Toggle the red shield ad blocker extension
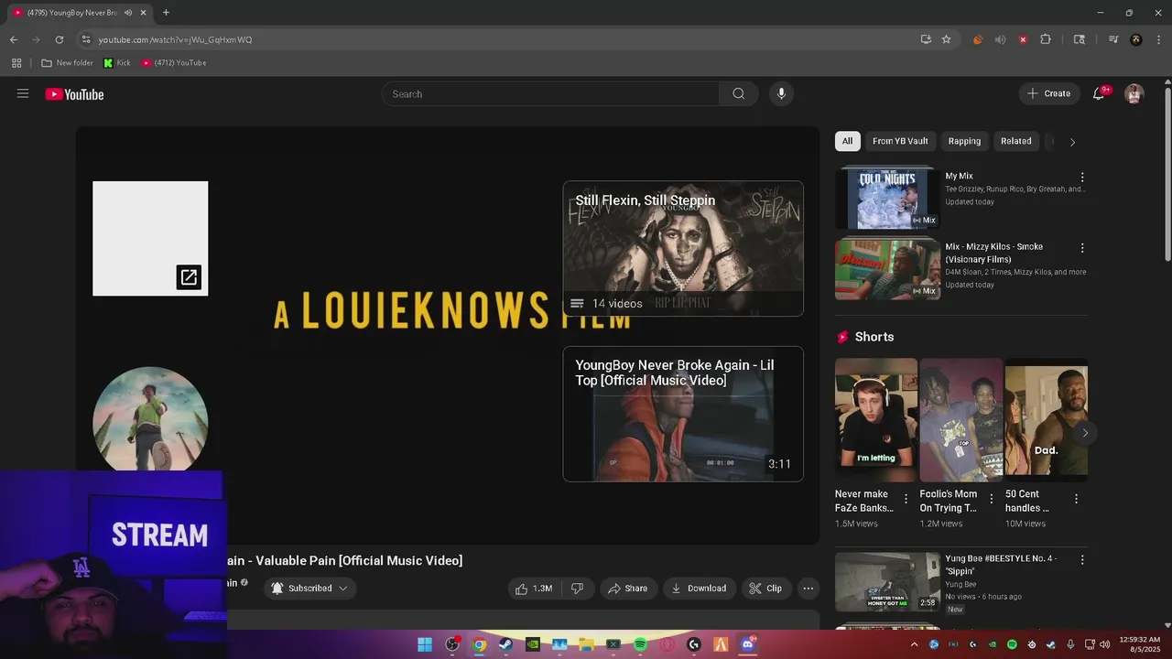 click(x=1023, y=39)
